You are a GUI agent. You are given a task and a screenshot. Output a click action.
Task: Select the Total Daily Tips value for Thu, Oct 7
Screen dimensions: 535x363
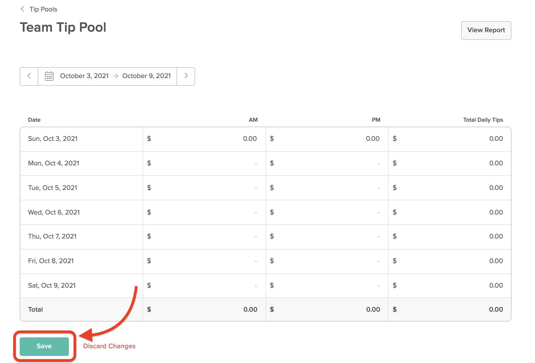coord(449,237)
